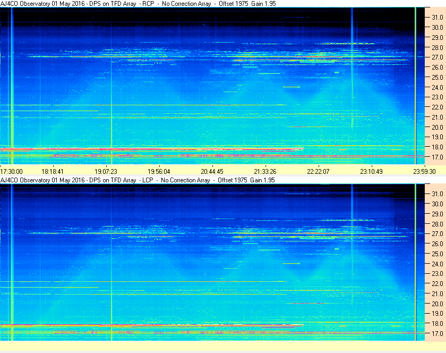Click the 23:59:30 time axis label
Screen dimensions: 446x353
pos(424,172)
